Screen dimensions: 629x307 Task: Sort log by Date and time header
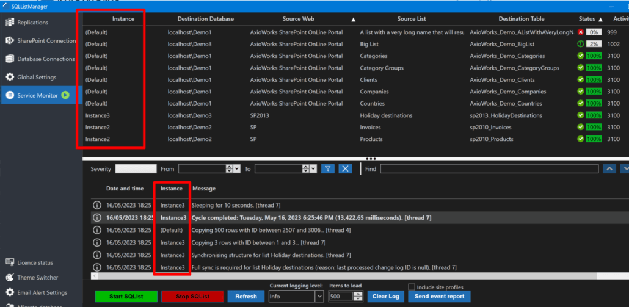point(125,189)
